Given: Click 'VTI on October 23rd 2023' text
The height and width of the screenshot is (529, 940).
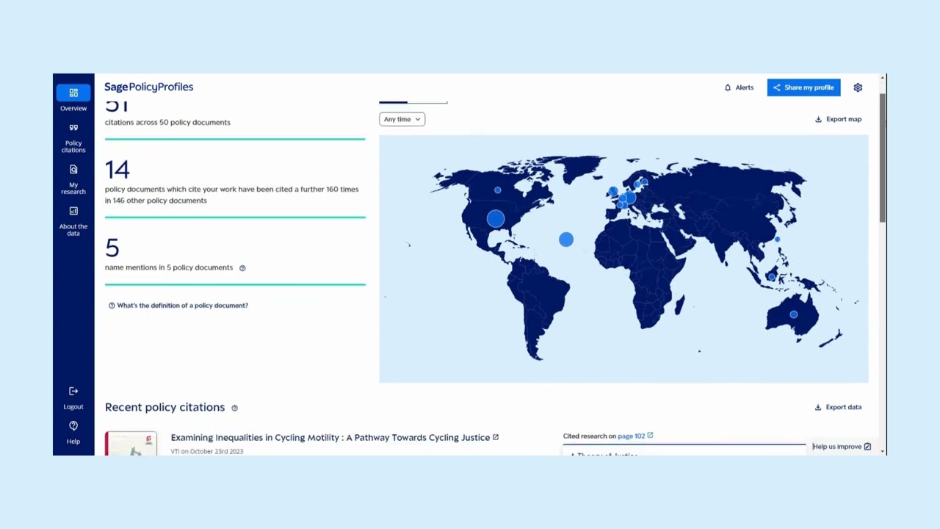Looking at the screenshot, I should (207, 451).
